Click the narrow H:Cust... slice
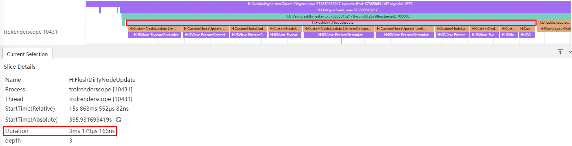 [508, 29]
